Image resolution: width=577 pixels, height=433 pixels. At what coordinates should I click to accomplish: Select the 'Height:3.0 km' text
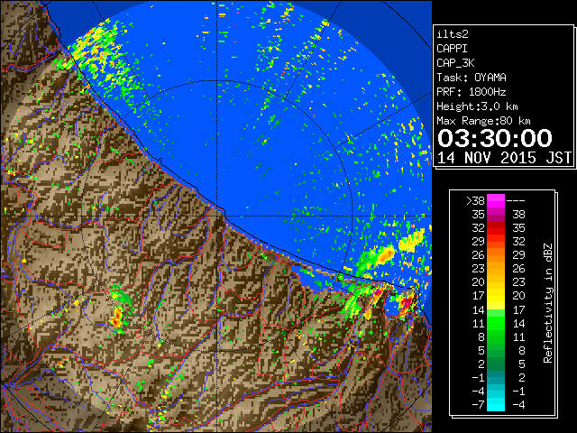(x=477, y=106)
